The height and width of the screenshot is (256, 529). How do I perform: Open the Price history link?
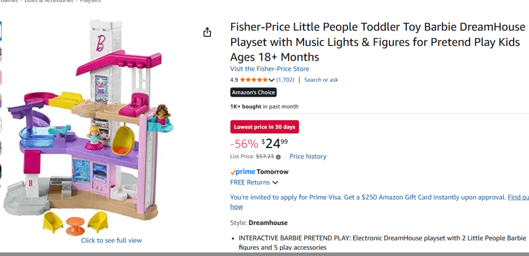pos(308,157)
